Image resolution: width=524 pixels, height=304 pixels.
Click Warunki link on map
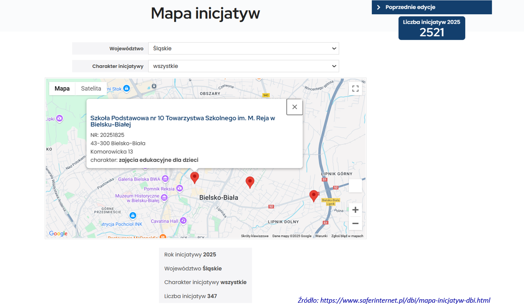point(321,236)
